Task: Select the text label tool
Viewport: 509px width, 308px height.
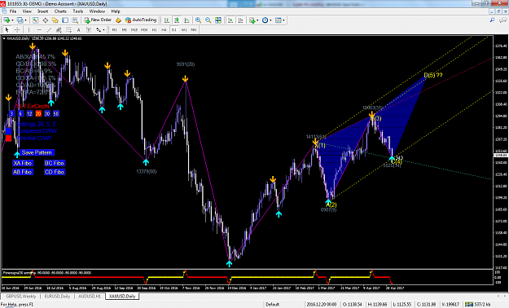Action: click(88, 29)
